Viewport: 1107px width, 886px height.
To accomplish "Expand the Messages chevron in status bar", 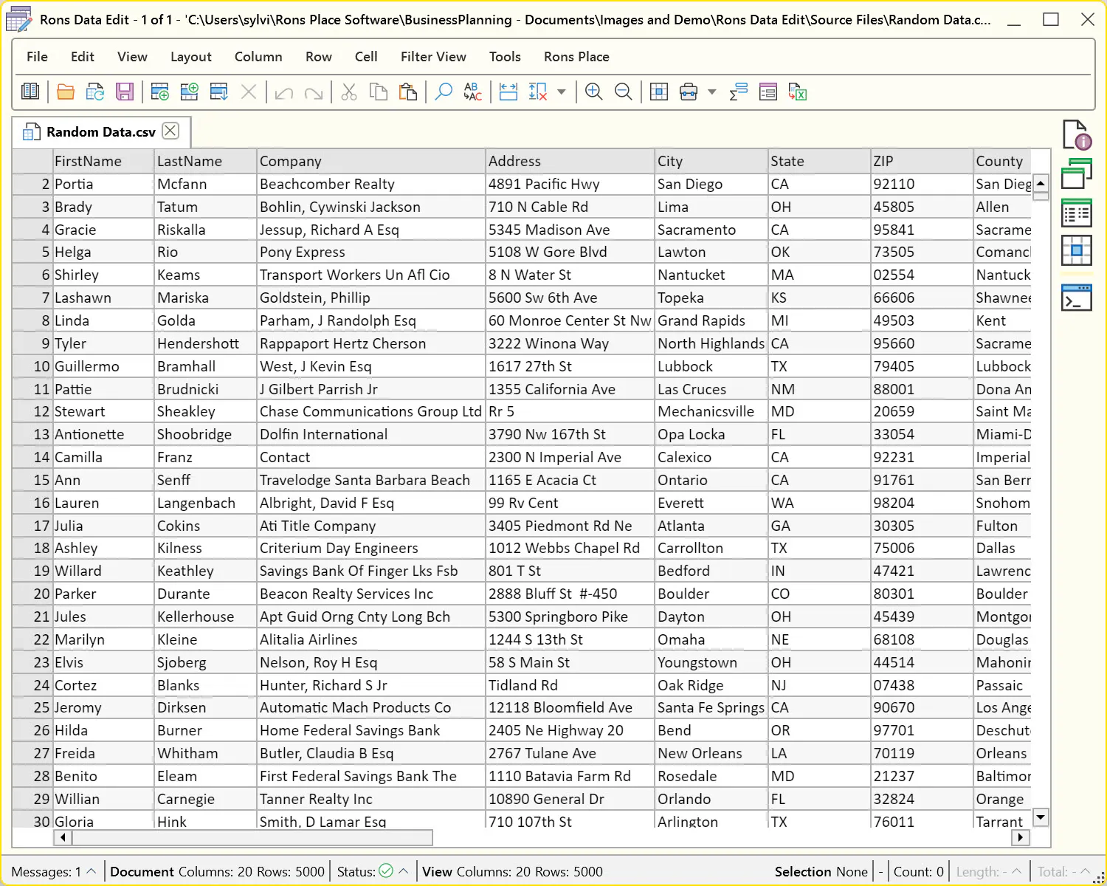I will (92, 871).
